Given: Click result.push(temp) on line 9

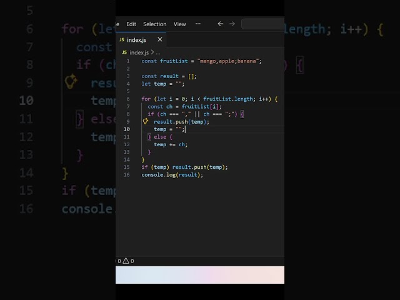Looking at the screenshot, I should 180,122.
